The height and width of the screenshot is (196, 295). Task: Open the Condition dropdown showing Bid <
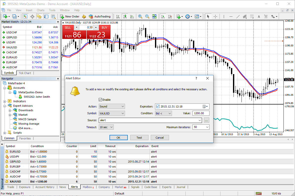tap(163, 113)
